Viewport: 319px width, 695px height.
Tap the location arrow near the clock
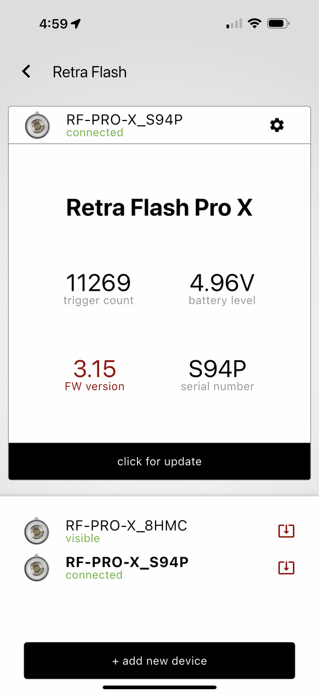76,24
